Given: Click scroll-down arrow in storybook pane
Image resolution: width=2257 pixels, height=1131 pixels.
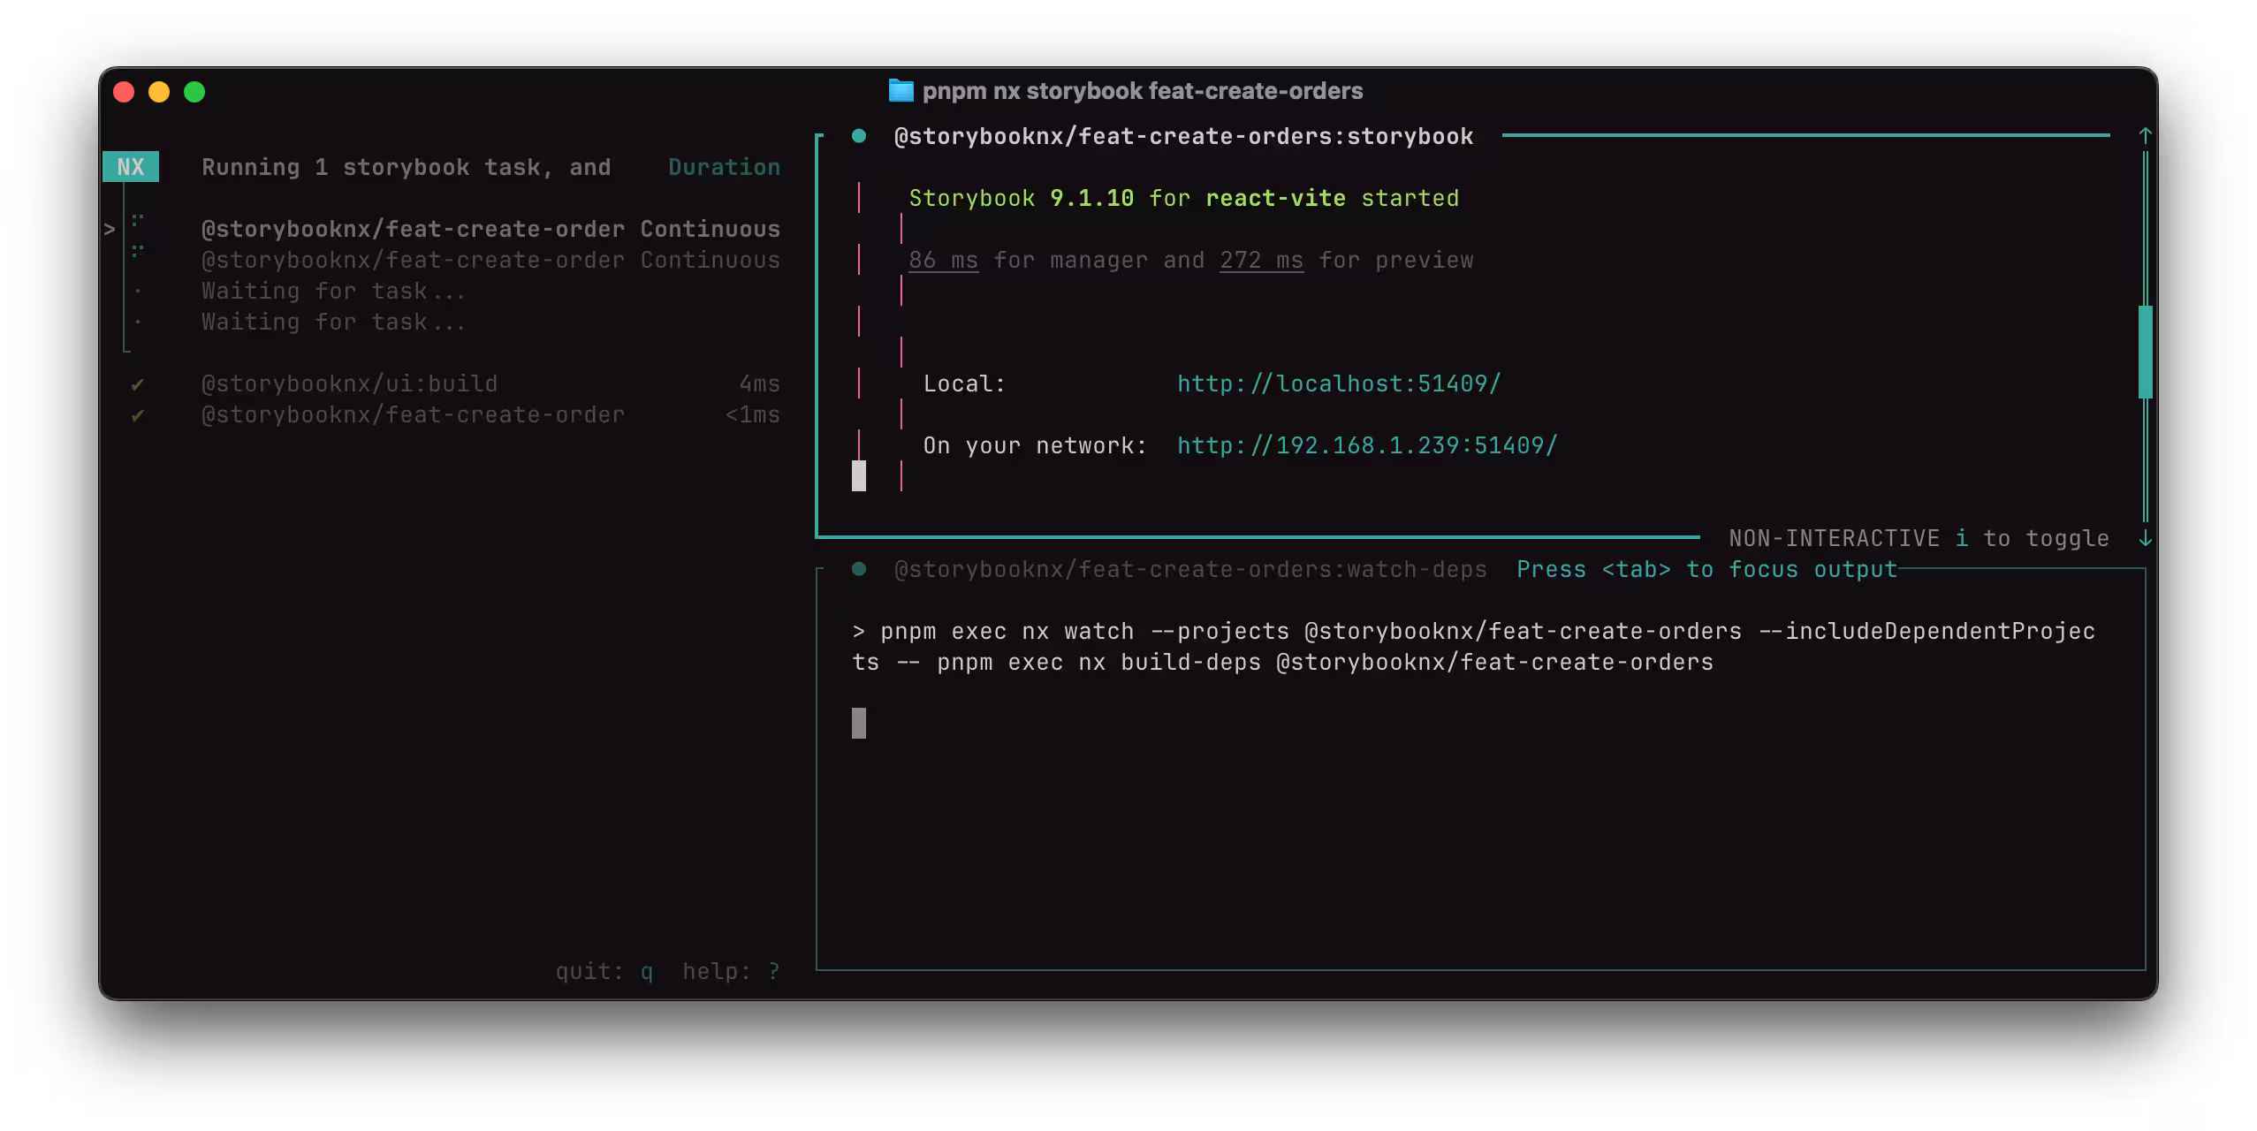Looking at the screenshot, I should [2145, 538].
